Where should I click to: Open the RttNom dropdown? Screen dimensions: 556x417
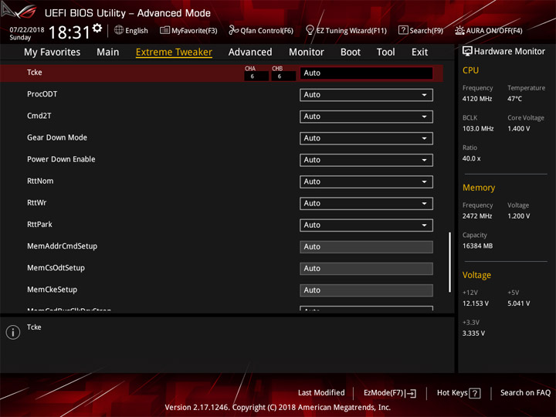click(x=366, y=181)
